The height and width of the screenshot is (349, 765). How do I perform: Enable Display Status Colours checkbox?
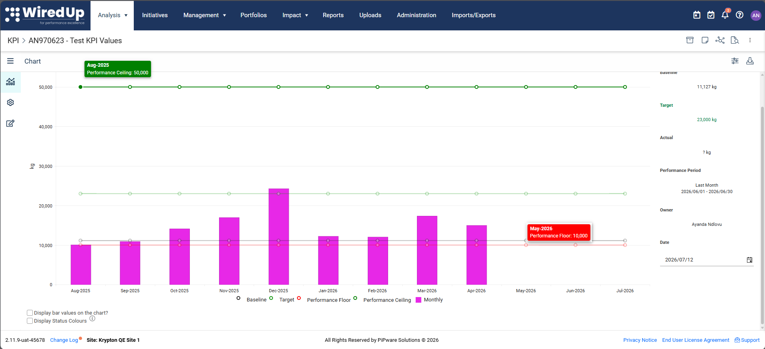(x=30, y=321)
